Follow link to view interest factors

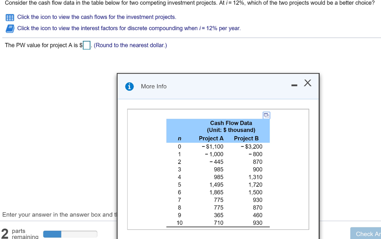point(129,28)
